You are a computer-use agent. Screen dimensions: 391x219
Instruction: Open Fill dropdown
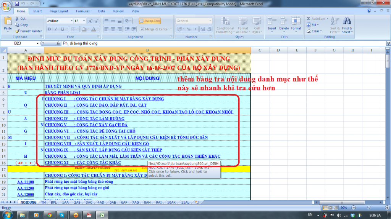(313, 25)
